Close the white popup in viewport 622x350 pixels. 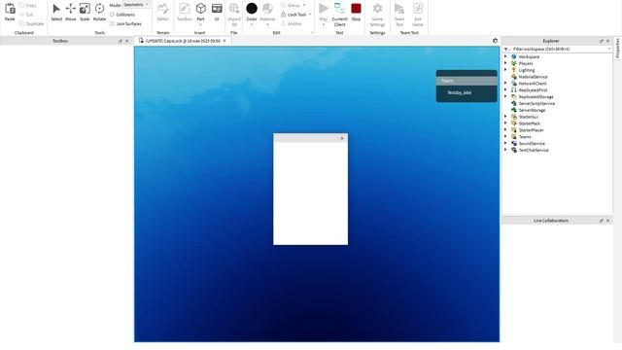(x=342, y=138)
